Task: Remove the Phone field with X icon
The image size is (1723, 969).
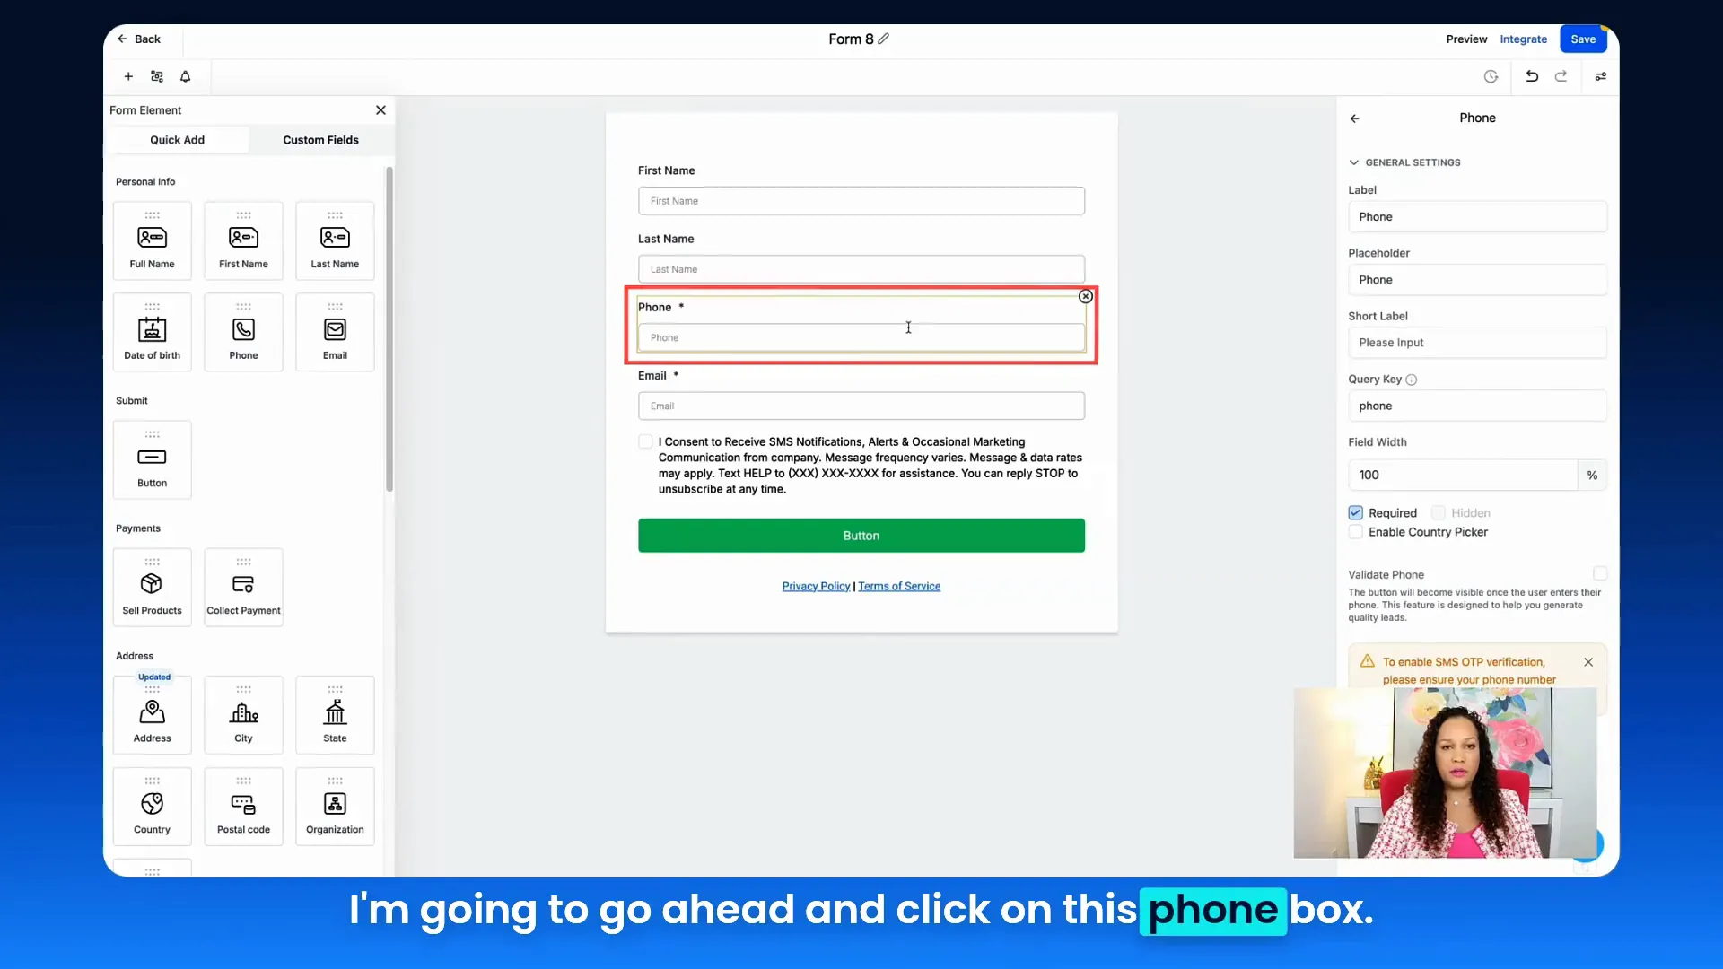Action: coord(1085,296)
